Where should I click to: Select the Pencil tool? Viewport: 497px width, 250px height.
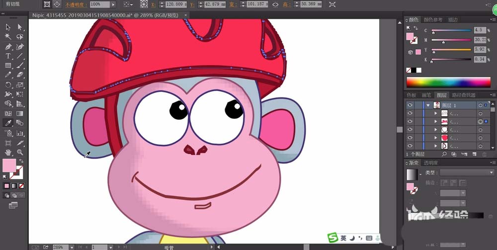(8, 75)
